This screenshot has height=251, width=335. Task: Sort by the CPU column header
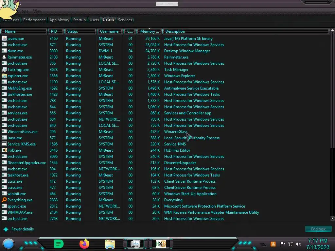(x=129, y=31)
